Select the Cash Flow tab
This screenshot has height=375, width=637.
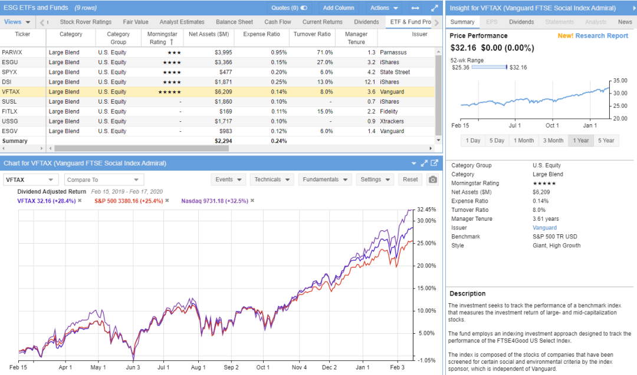coord(277,22)
